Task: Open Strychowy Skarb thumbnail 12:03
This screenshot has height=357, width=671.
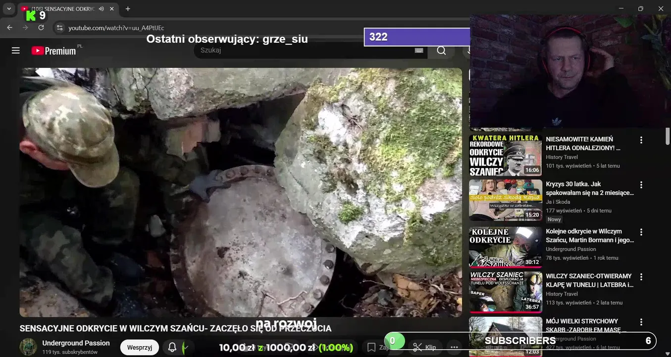Action: (506, 337)
